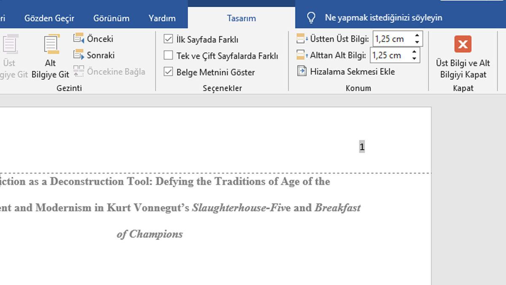Viewport: 506px width, 285px height.
Task: Increase Alttan Alt Bilgi value with up arrow
Action: 414,52
